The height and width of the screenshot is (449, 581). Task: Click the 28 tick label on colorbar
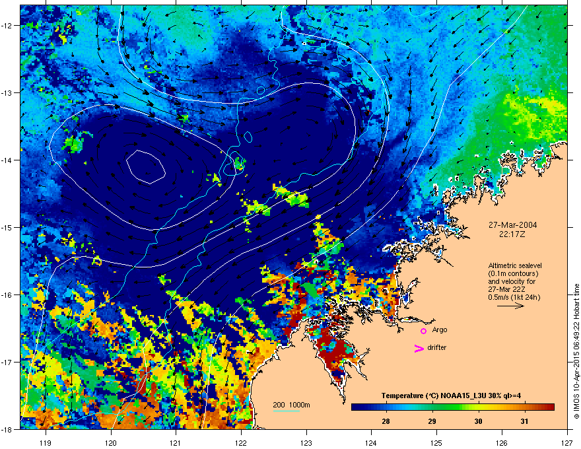386,421
